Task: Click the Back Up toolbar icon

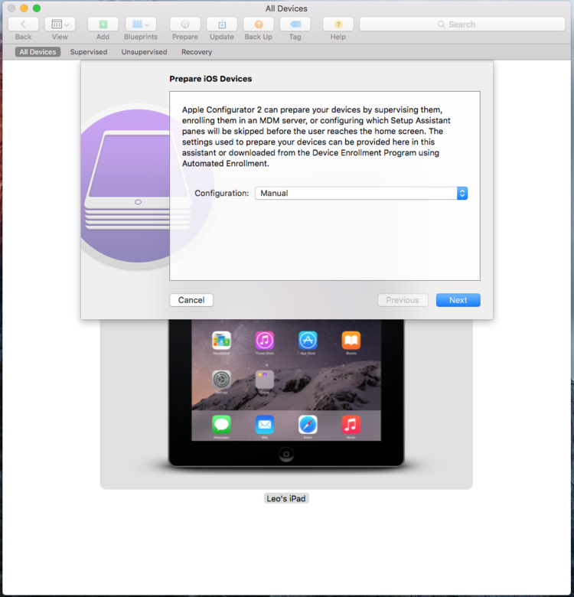Action: (x=259, y=24)
